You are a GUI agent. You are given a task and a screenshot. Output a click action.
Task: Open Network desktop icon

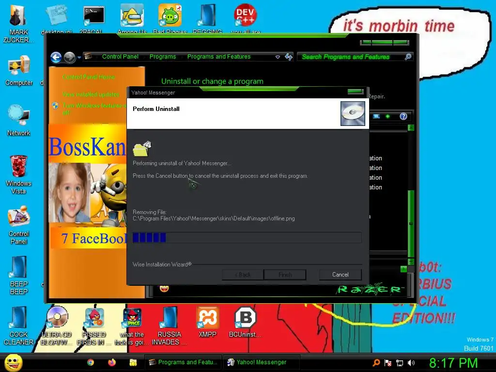click(x=19, y=121)
